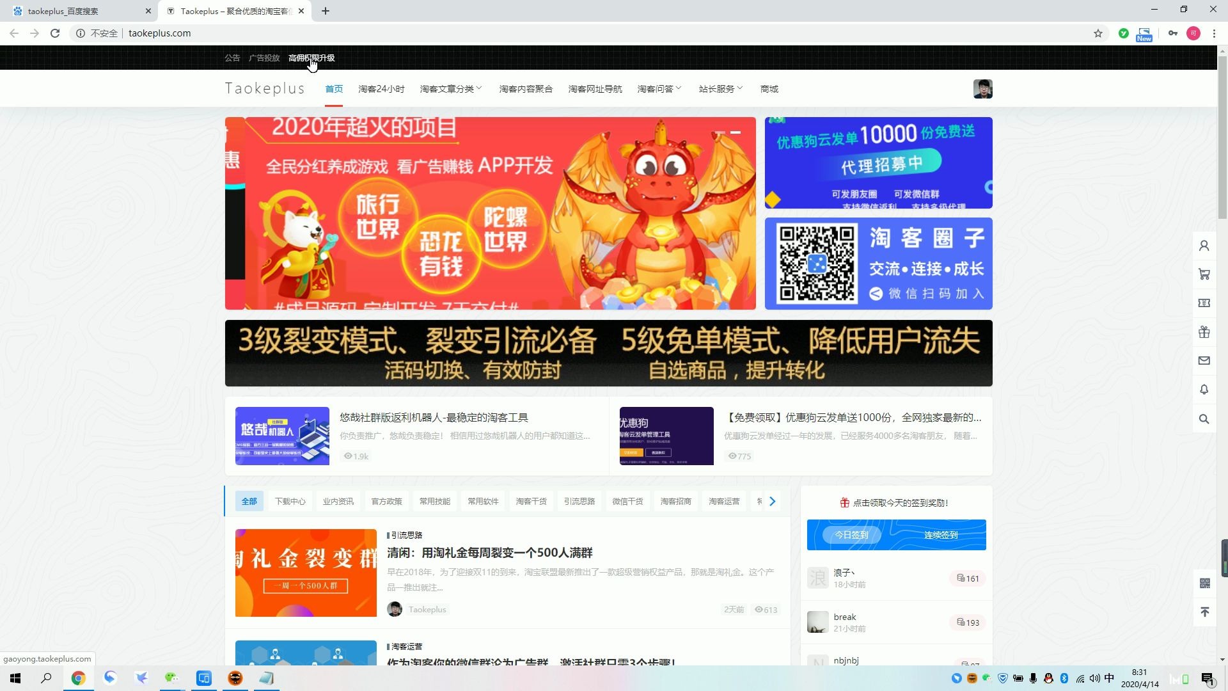Screen dimensions: 1228x691
Task: Open the green shield browser extension
Action: (1123, 33)
